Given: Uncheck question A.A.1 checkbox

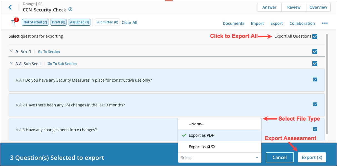Looking at the screenshot, I should pos(315,79).
